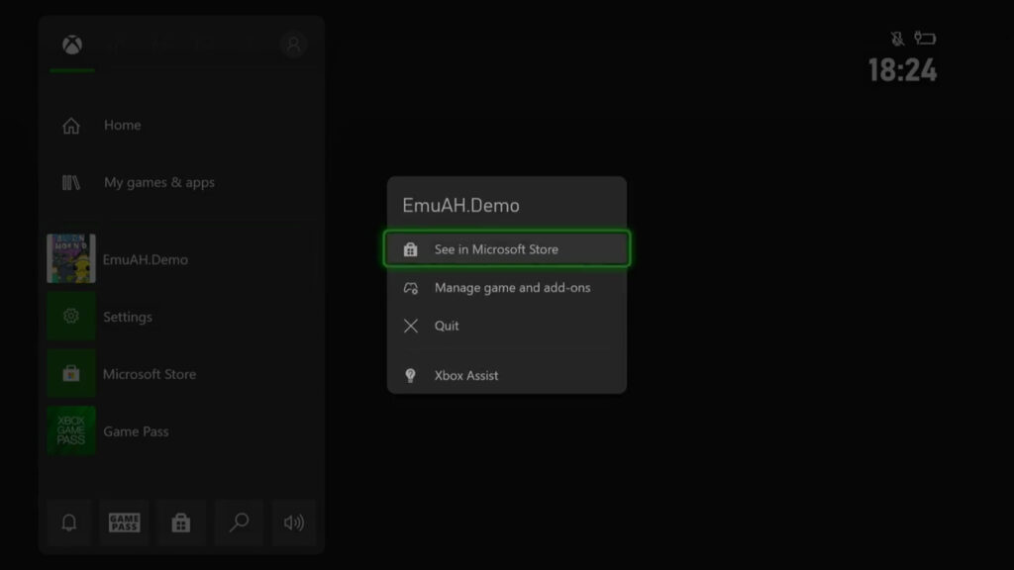Viewport: 1014px width, 570px height.
Task: Choose 'Quit' to close EmuAH.Demo
Action: [x=446, y=326]
